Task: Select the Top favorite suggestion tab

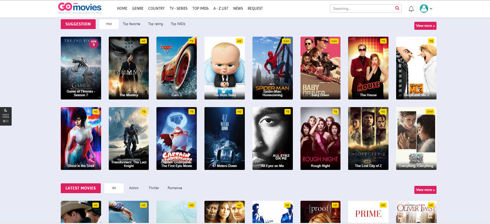Action: [x=131, y=24]
